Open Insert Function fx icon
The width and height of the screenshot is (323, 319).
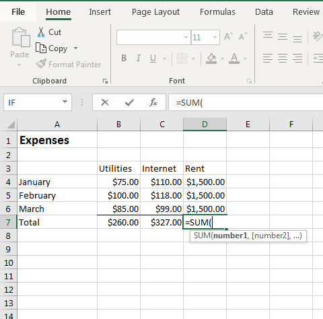[x=153, y=102]
